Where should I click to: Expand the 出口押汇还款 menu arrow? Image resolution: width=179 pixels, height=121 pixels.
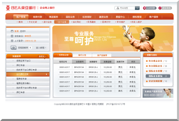pos(46,74)
